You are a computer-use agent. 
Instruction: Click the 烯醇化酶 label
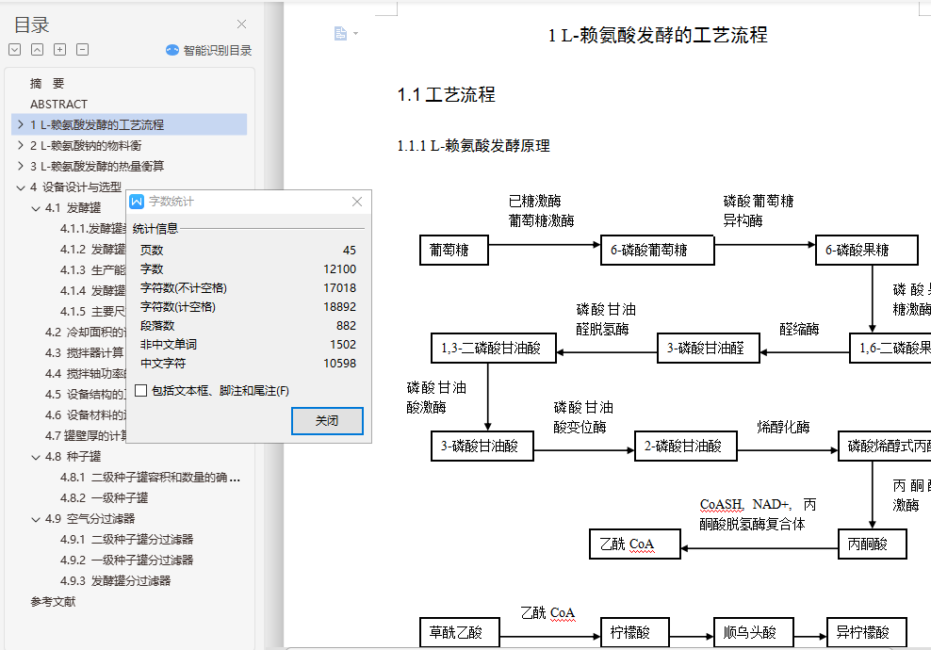pos(783,427)
